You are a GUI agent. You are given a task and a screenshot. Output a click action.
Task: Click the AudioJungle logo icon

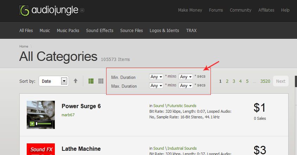pyautogui.click(x=24, y=11)
